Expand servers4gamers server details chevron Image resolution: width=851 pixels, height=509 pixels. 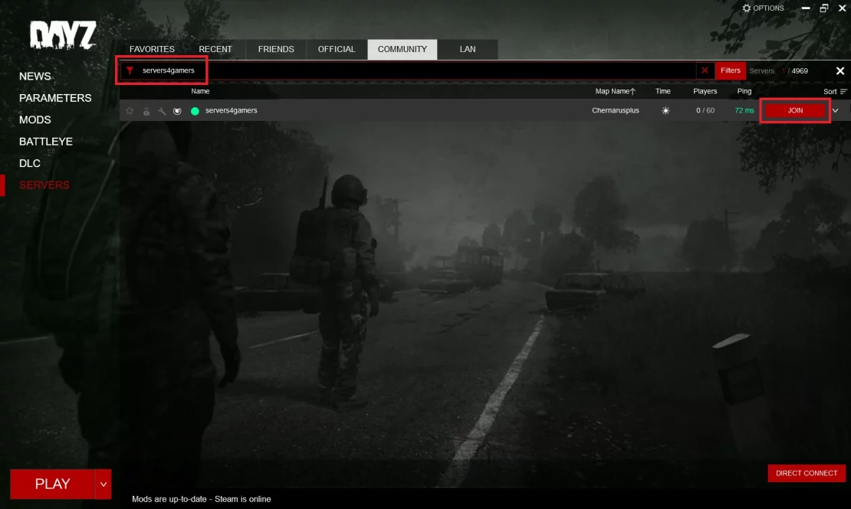click(835, 110)
